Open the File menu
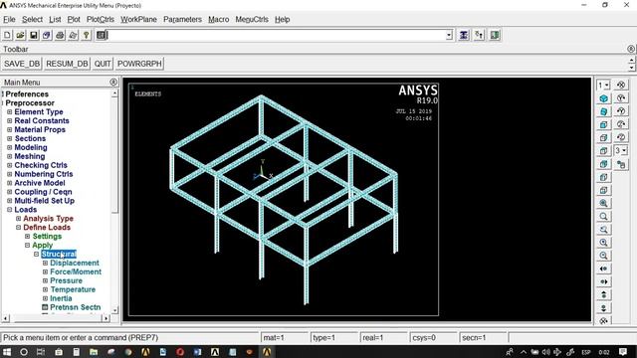 9,20
